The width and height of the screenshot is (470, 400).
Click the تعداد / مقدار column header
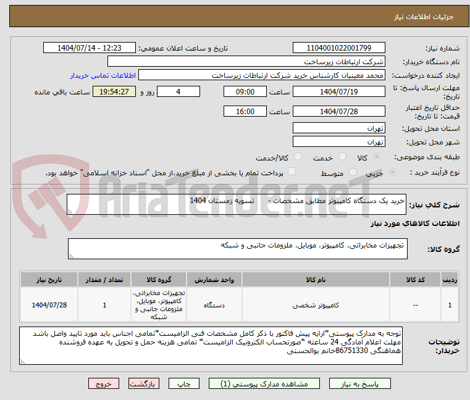click(104, 280)
